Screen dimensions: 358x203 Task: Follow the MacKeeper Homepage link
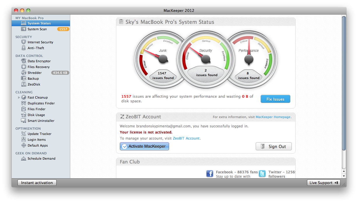coord(273,117)
